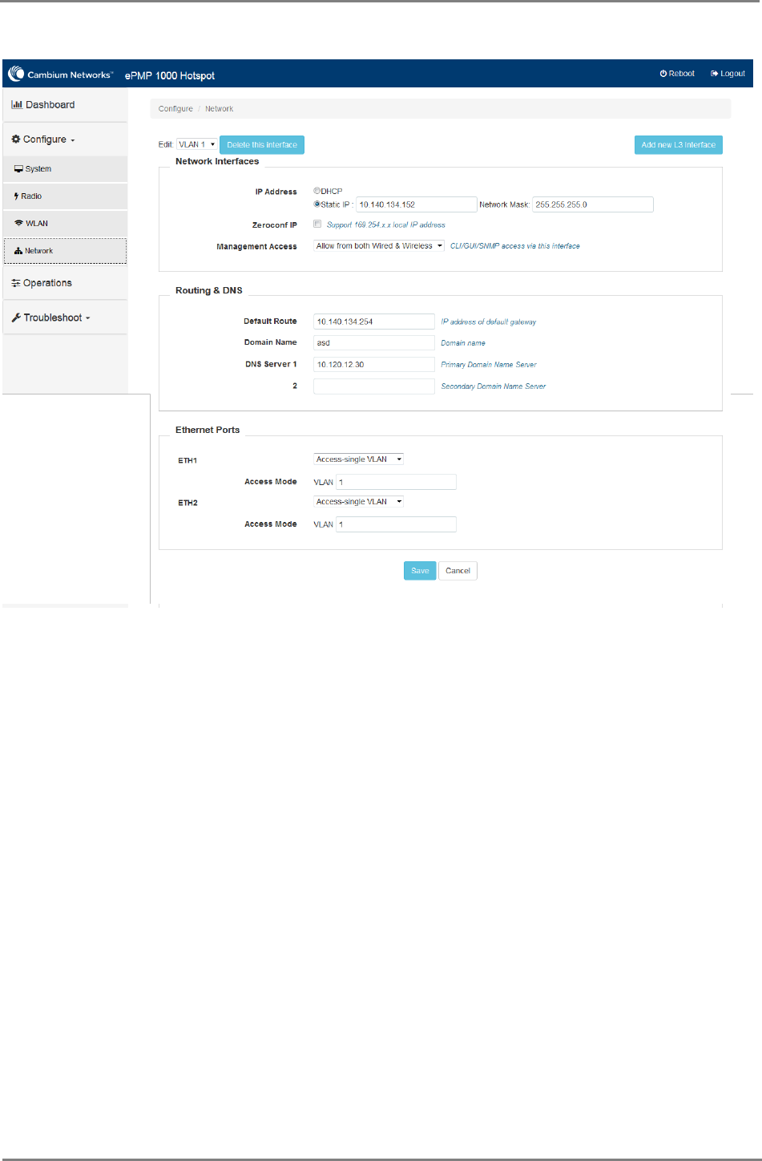Expand the Configure menu caret

click(73, 140)
